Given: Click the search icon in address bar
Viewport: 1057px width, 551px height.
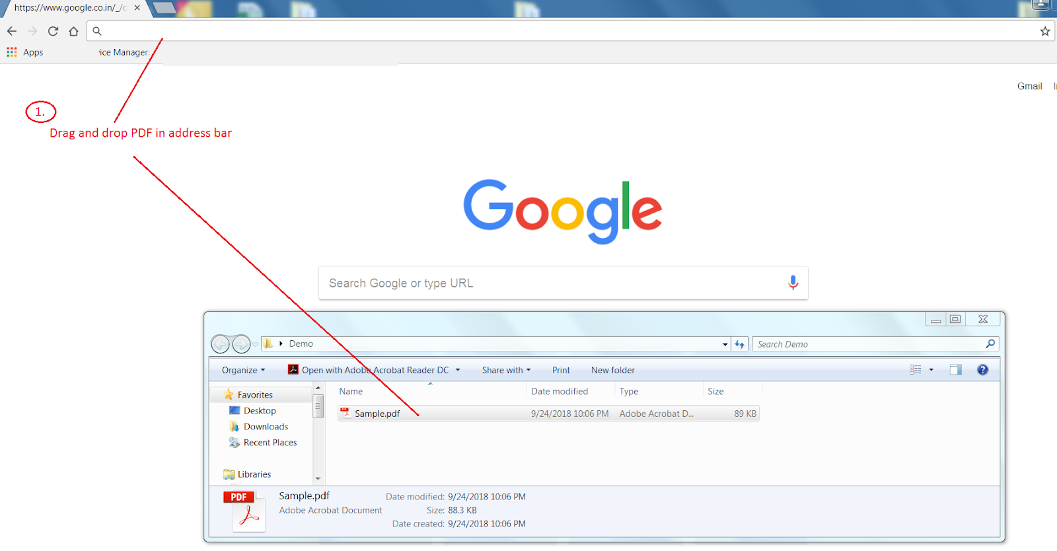Looking at the screenshot, I should tap(97, 31).
